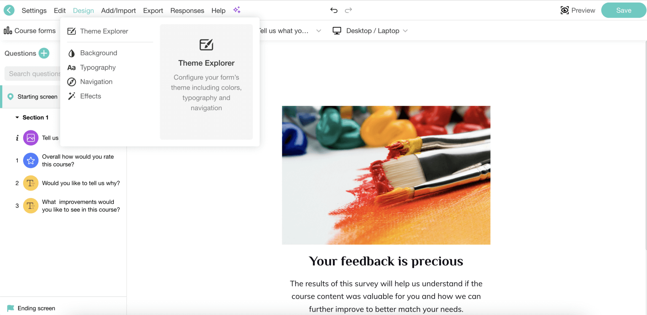Open the AI assistant sparkle icon
647x315 pixels.
pyautogui.click(x=236, y=10)
